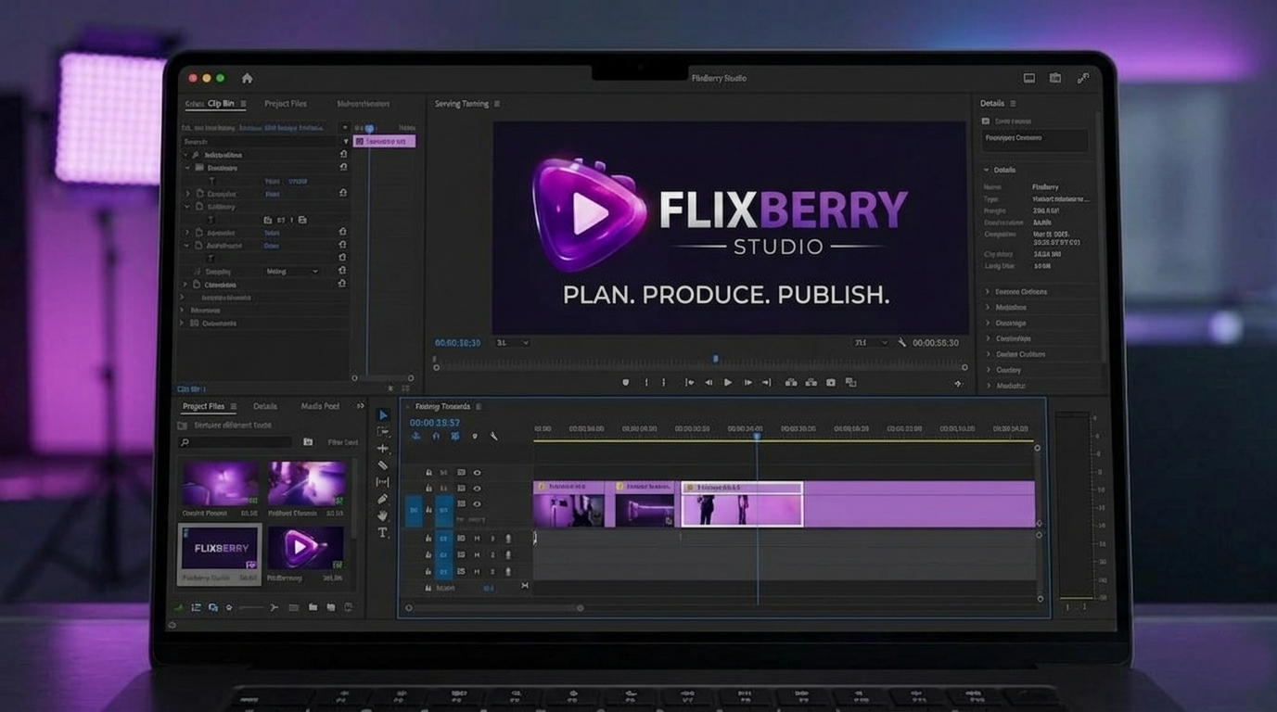
Task: Click the quick export icon in title bar
Action: [x=1055, y=78]
